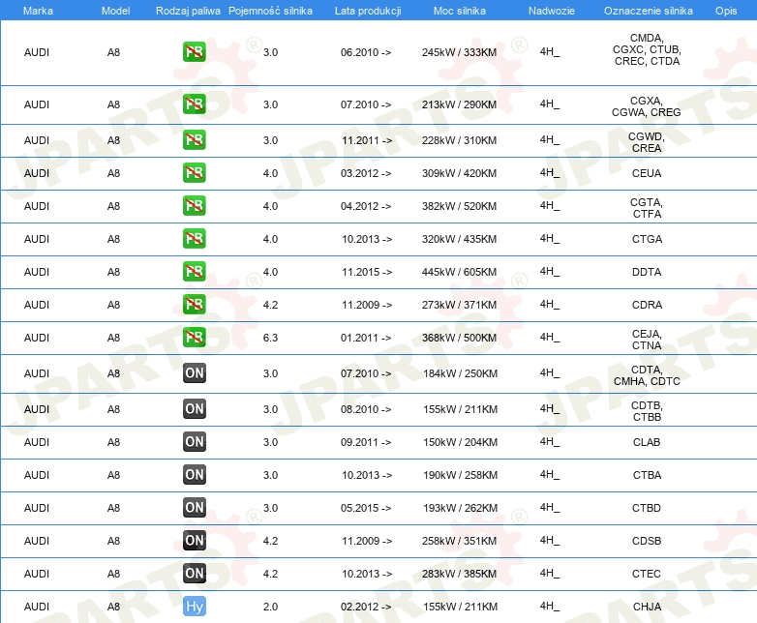Viewport: 757px width, 623px height.
Task: Click the hybrid Hy icon in the CHJA row
Action: pos(194,607)
